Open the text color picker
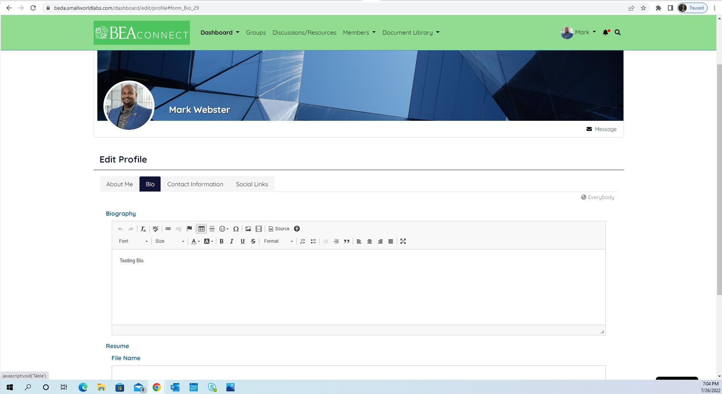722x394 pixels. [195, 241]
